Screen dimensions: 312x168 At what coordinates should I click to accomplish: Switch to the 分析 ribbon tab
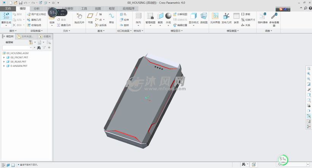(36, 8)
